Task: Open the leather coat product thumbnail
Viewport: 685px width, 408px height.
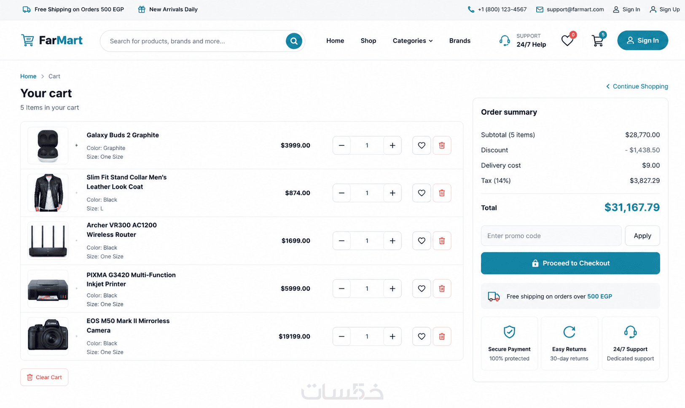Action: coord(48,193)
